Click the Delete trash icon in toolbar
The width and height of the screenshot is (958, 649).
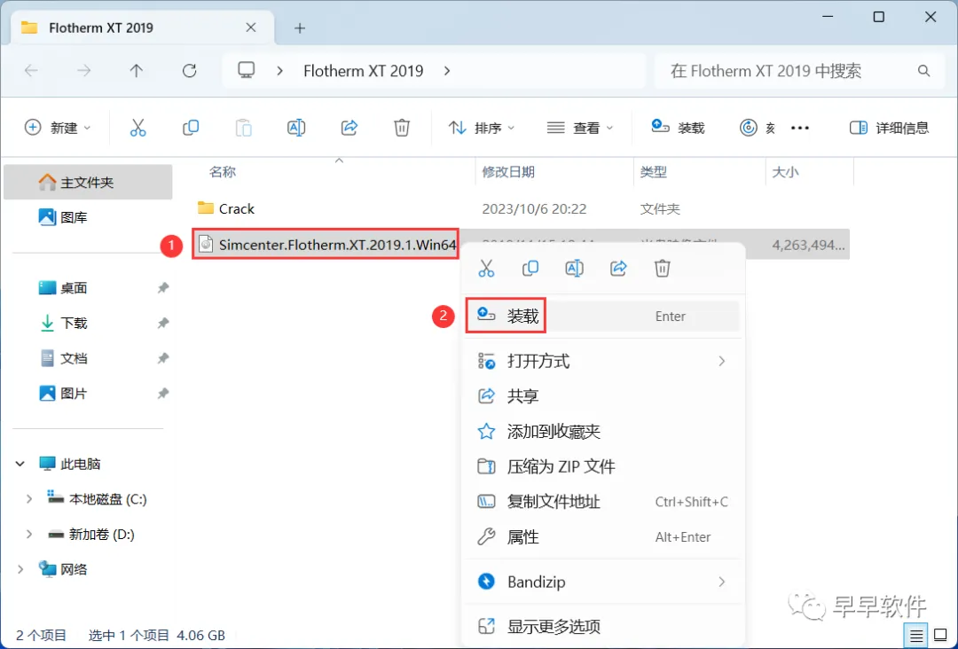click(402, 128)
